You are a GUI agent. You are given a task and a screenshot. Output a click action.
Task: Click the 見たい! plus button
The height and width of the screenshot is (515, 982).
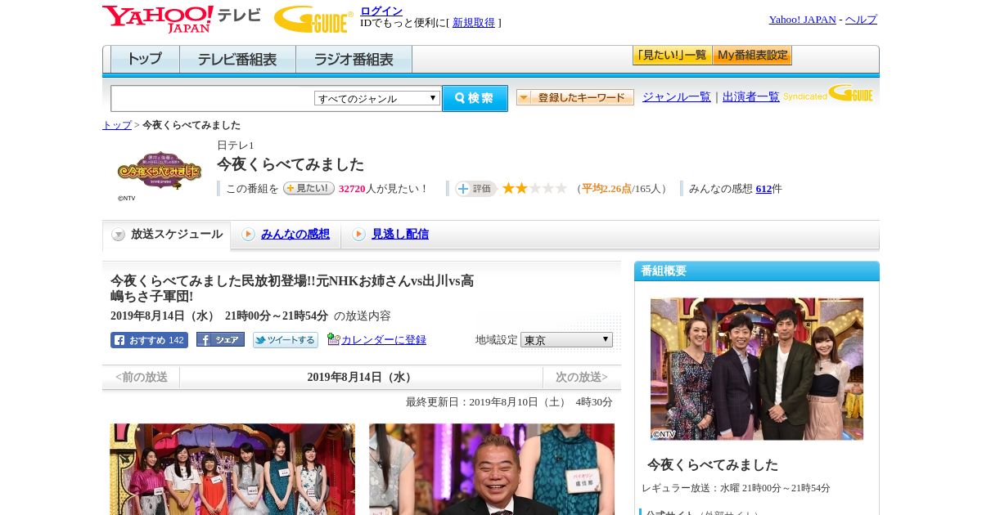tap(309, 188)
